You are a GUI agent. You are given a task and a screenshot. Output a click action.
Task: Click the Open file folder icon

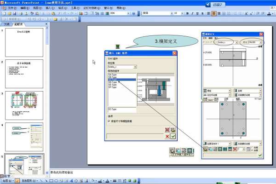pos(10,13)
